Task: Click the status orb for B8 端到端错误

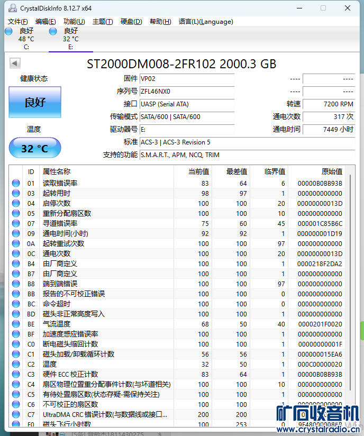Action: point(16,284)
